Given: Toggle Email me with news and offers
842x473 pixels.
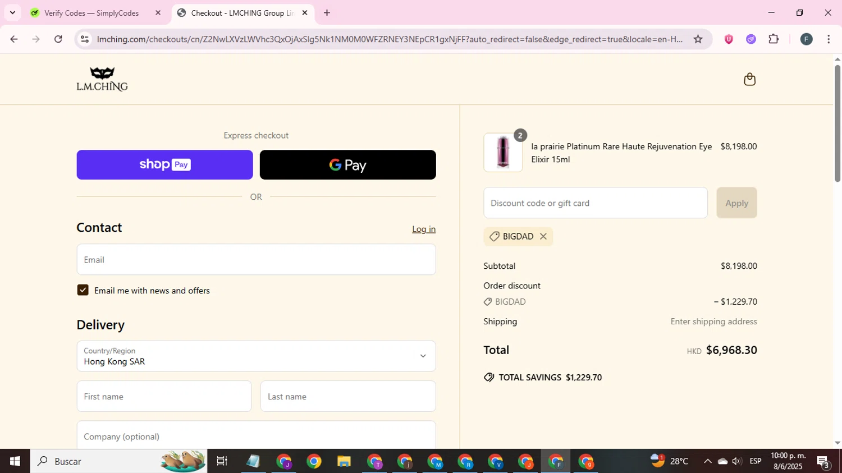Looking at the screenshot, I should tap(83, 290).
